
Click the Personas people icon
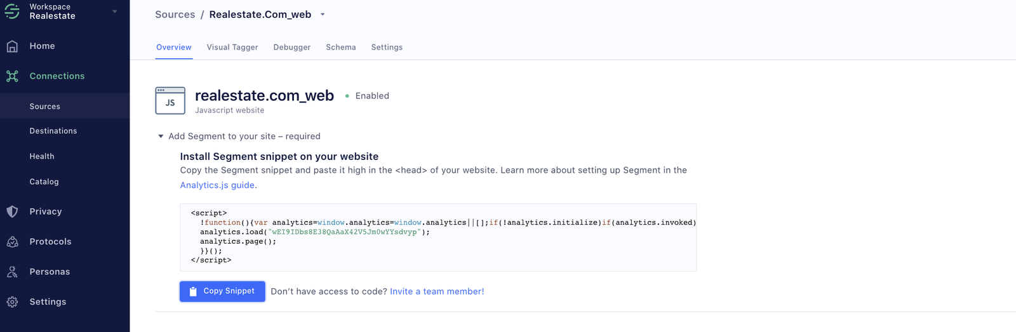point(12,272)
